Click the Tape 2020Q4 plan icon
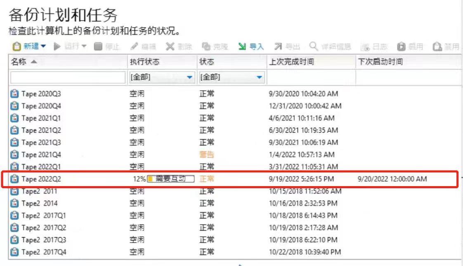 coord(14,106)
